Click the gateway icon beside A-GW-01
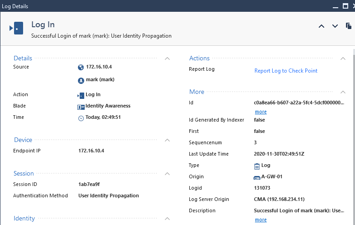355x225 pixels. 257,177
